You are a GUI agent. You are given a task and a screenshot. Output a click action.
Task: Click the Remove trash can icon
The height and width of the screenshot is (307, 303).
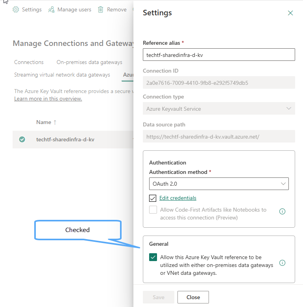coord(100,9)
